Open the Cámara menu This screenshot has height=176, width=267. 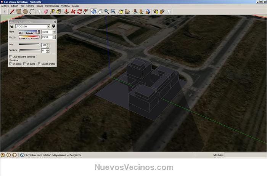click(x=30, y=6)
